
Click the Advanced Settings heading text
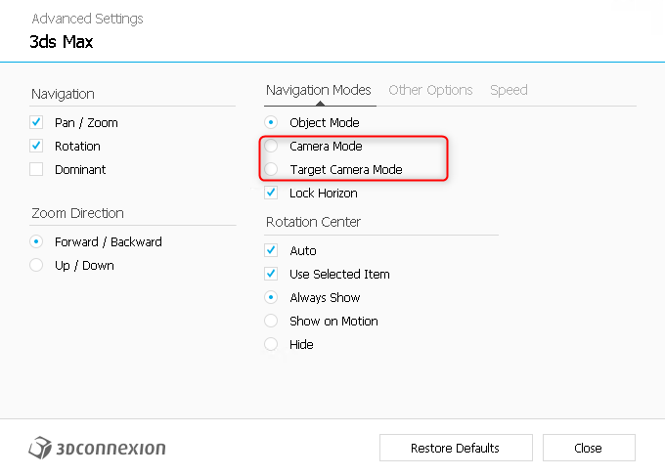pos(87,19)
